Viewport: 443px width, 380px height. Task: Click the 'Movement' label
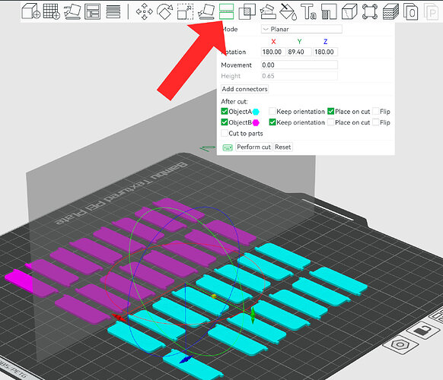click(x=236, y=65)
